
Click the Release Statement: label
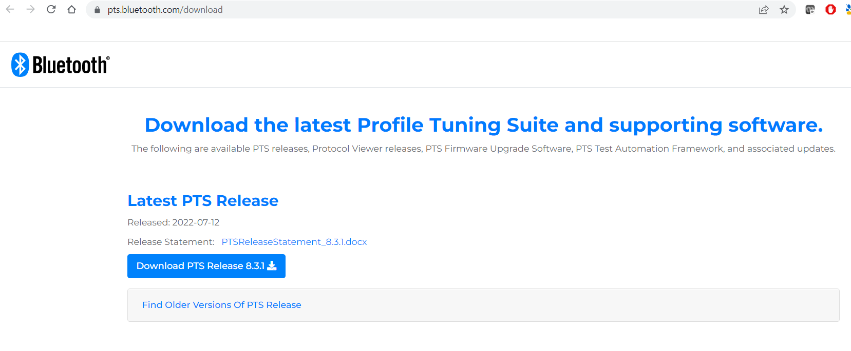pos(171,242)
